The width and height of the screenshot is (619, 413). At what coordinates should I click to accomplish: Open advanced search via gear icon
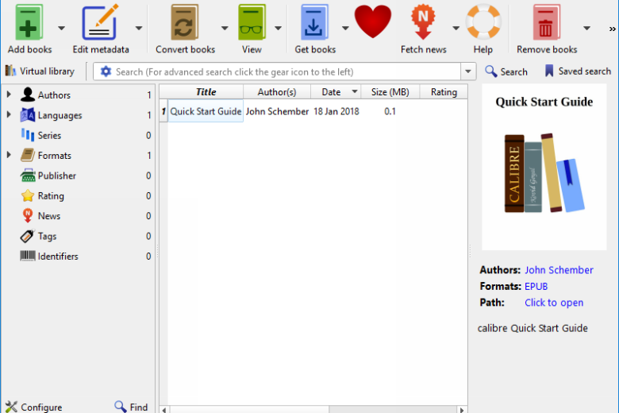pyautogui.click(x=106, y=71)
